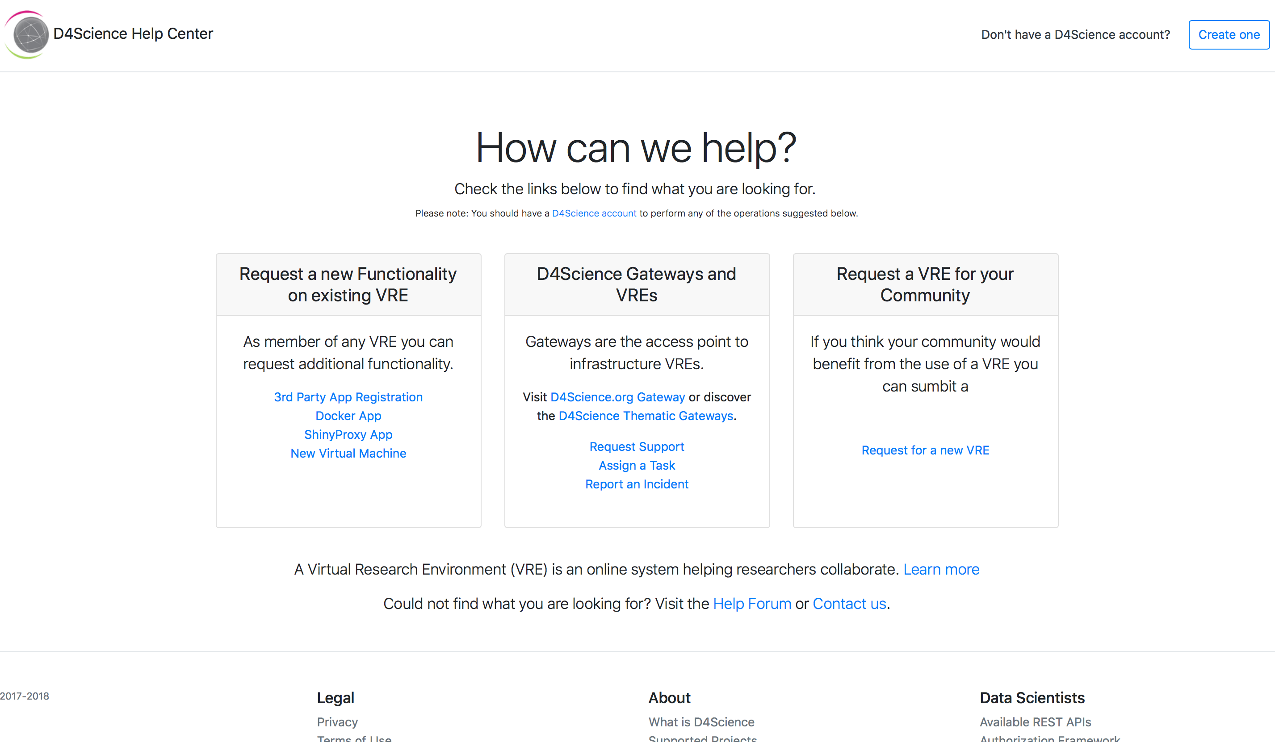Visit the Help Forum link
This screenshot has height=742, width=1275.
[752, 604]
